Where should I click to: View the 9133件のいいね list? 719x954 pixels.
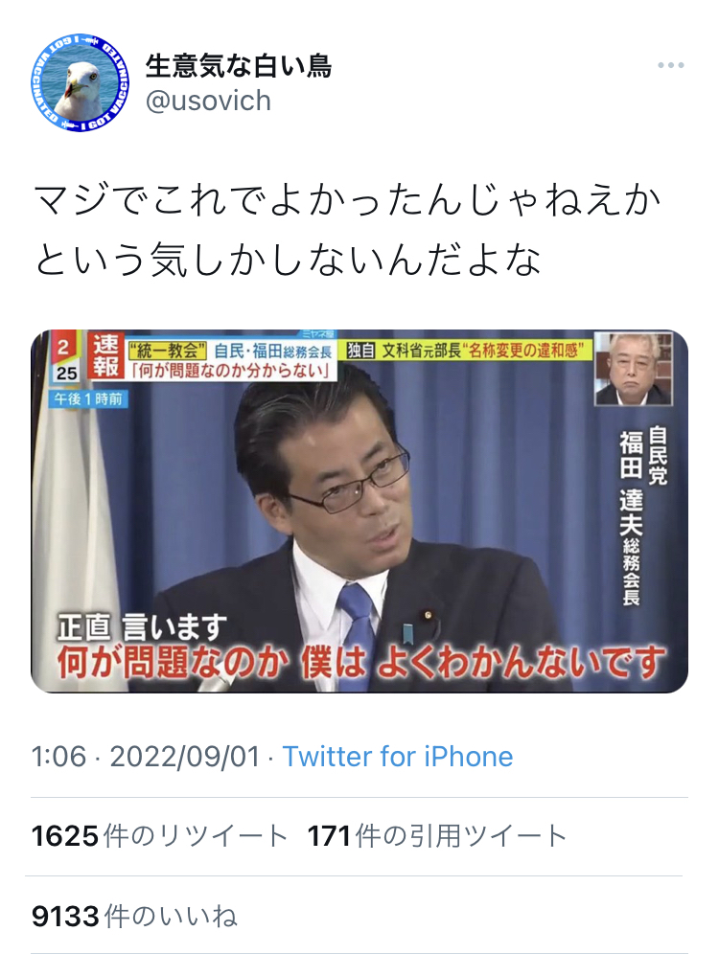(x=134, y=916)
